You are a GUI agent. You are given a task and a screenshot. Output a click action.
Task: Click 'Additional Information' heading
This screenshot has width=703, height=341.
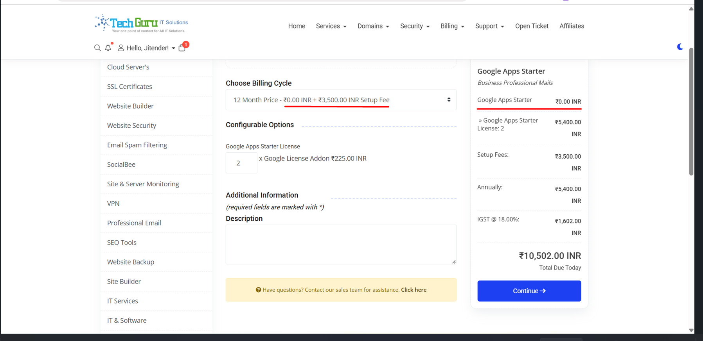pyautogui.click(x=262, y=195)
